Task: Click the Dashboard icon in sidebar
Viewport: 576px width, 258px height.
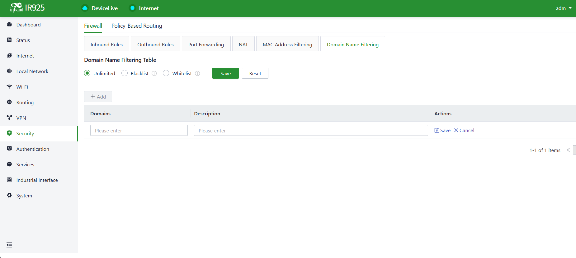Action: (x=9, y=25)
